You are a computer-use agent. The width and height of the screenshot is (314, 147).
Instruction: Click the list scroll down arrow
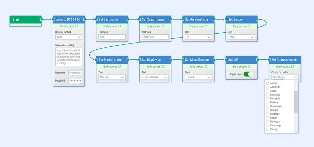tap(296, 131)
